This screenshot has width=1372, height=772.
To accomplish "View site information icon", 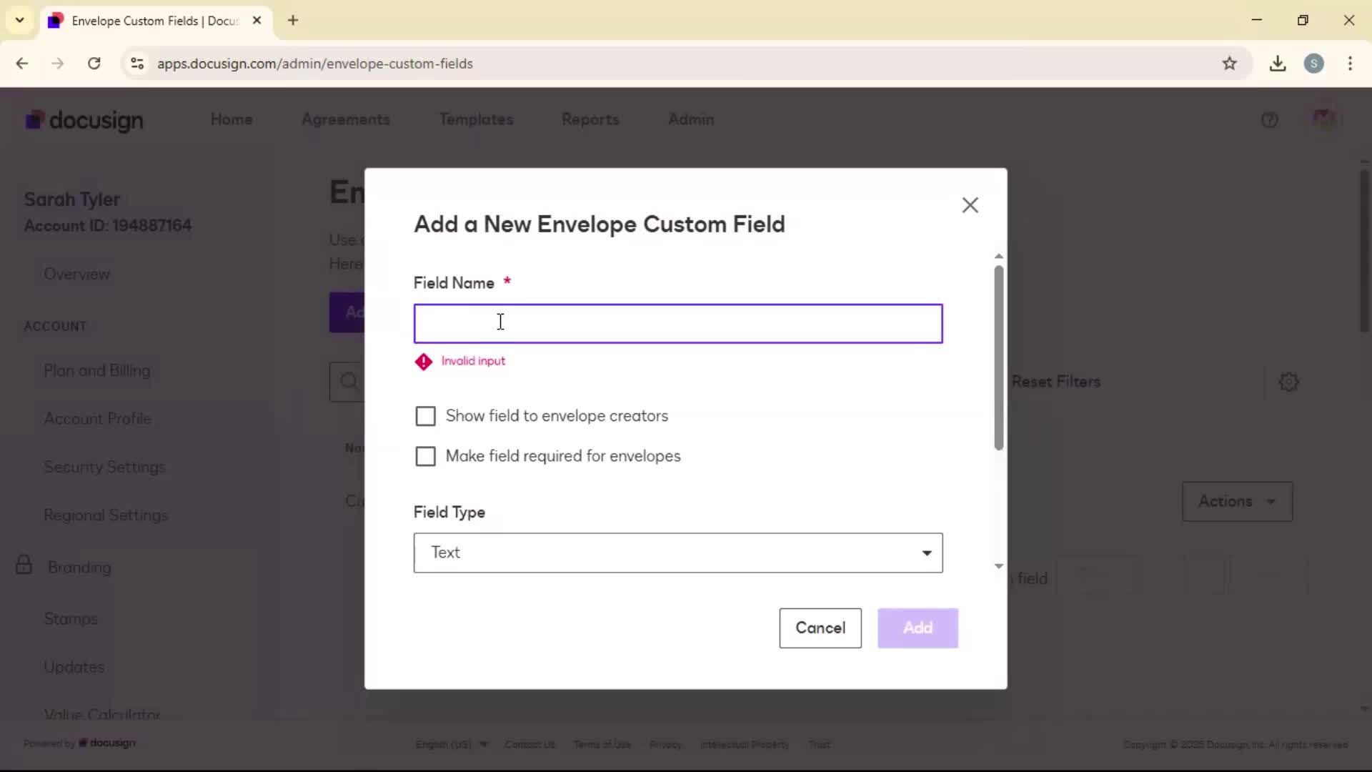I will (x=137, y=64).
